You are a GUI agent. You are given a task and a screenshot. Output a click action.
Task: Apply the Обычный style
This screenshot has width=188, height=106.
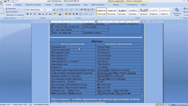tap(101, 12)
